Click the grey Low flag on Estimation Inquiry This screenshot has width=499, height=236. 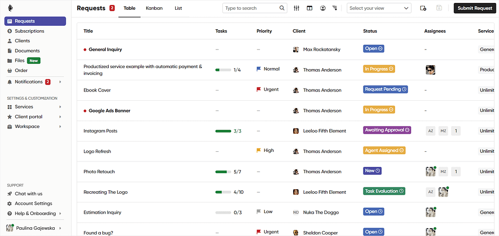coord(259,212)
